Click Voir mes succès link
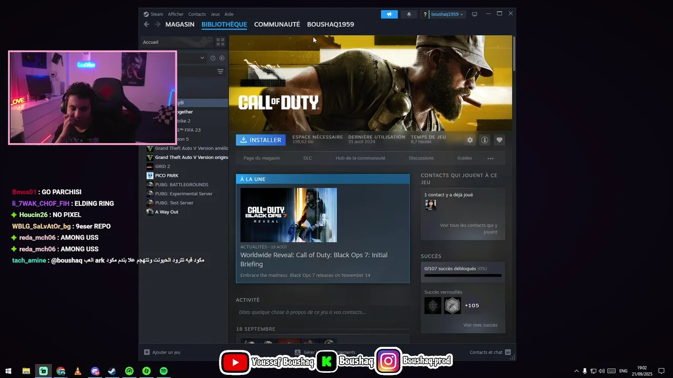This screenshot has height=378, width=673. tap(480, 325)
